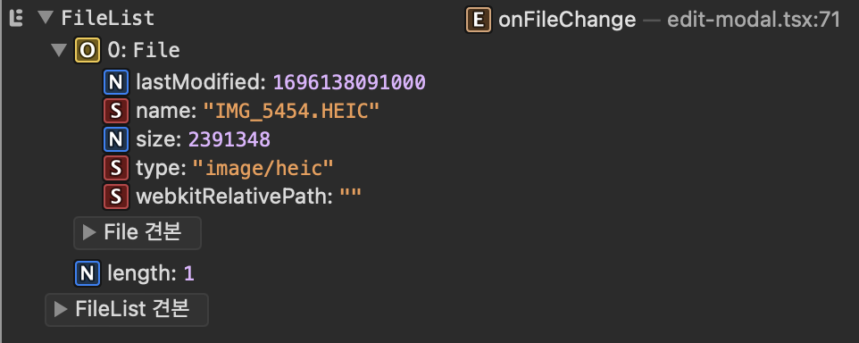Image resolution: width=859 pixels, height=343 pixels.
Task: Select the lastModified value 1696138091000
Action: pyautogui.click(x=349, y=83)
